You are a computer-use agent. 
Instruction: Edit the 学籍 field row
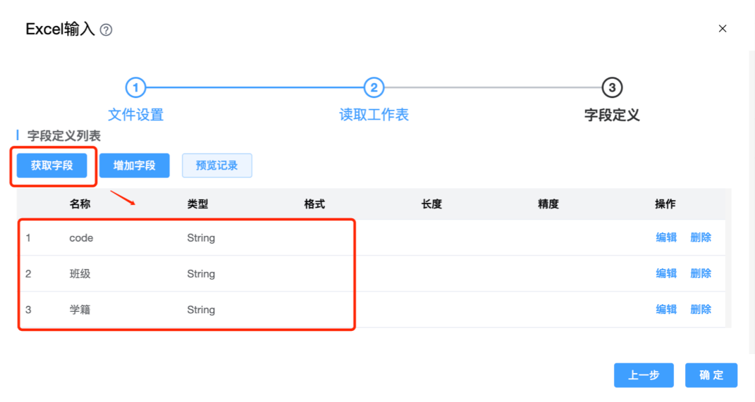666,310
